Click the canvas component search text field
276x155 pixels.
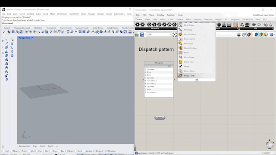coord(197,80)
